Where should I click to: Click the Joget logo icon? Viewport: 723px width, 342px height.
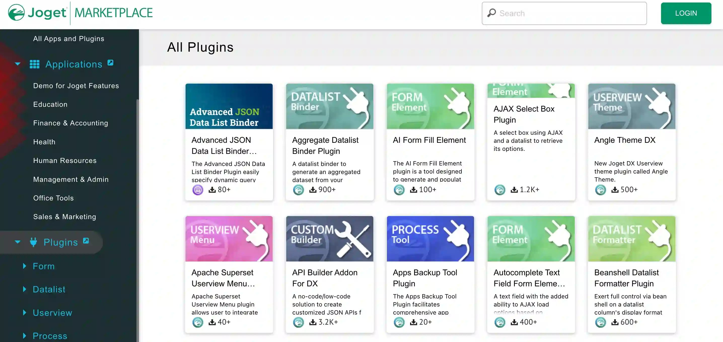[16, 13]
